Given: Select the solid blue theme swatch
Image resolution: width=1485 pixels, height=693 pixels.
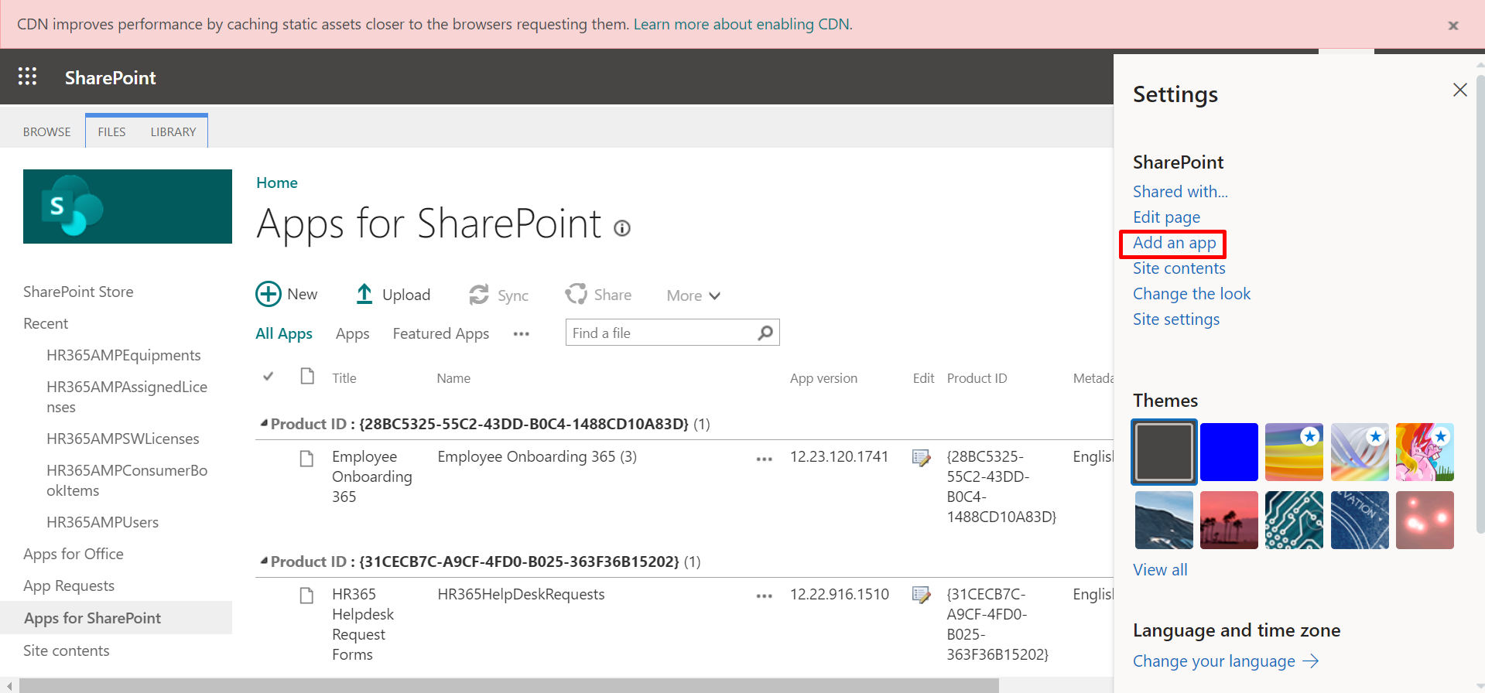Looking at the screenshot, I should (1229, 452).
